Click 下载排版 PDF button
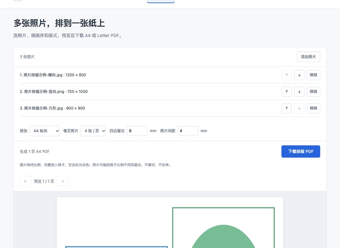The image size is (340, 248). click(x=301, y=152)
